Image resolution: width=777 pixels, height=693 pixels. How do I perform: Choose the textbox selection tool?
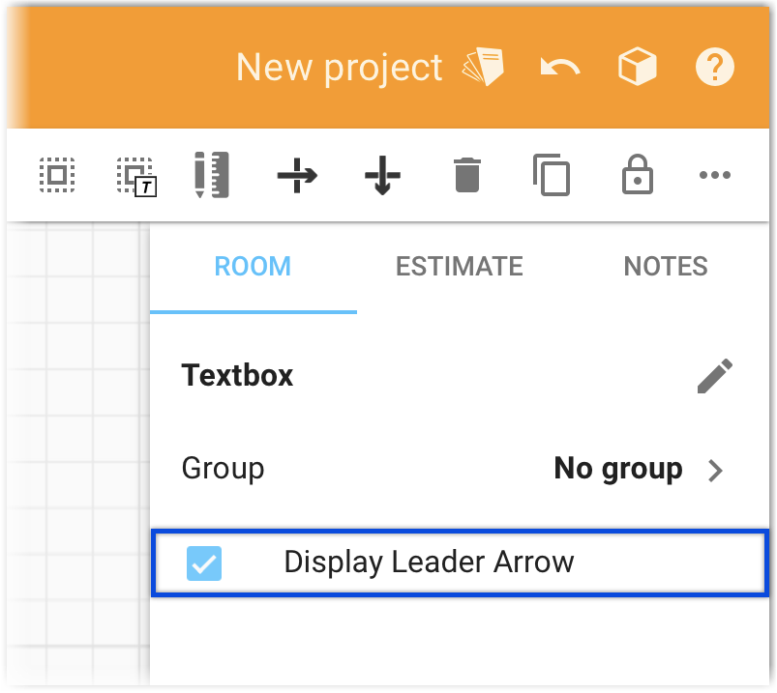coord(136,176)
